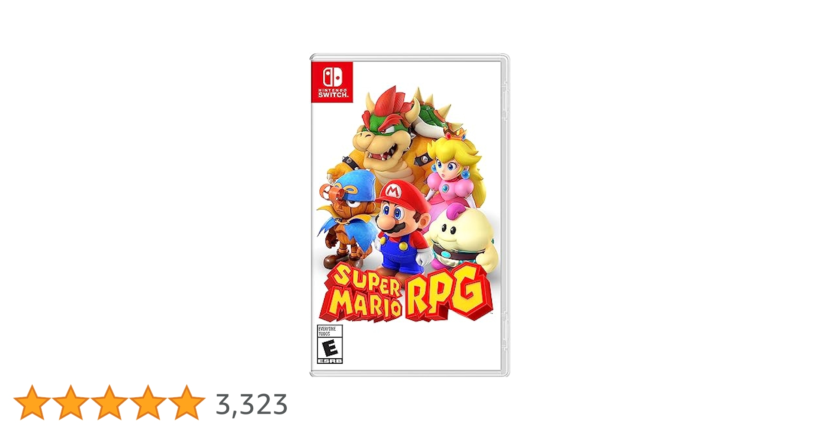The image size is (820, 429).
Task: Click the fourth orange rating star
Action: (x=148, y=402)
